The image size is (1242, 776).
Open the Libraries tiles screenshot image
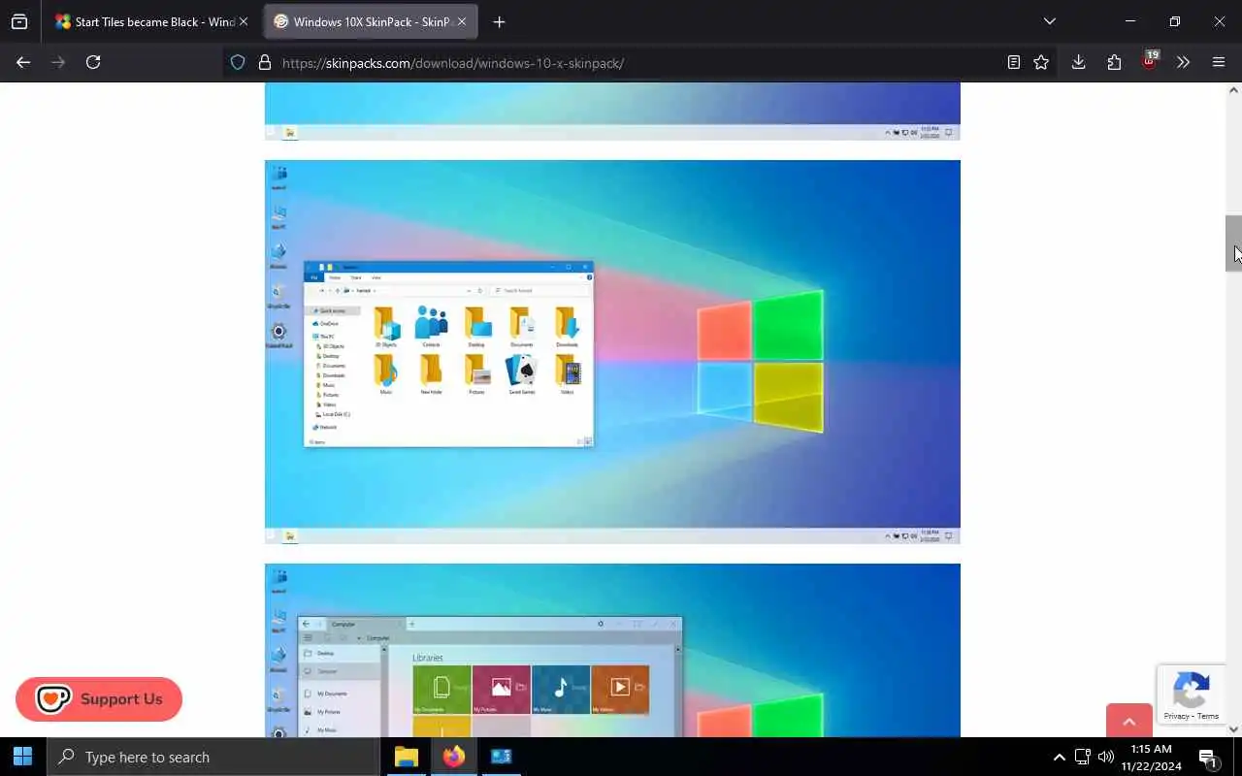(x=612, y=650)
